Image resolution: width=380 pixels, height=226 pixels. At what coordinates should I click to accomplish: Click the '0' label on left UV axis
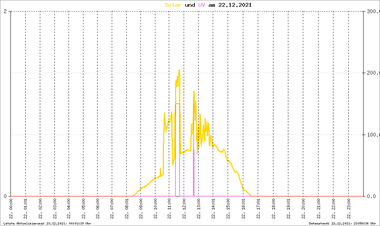pos(5,196)
